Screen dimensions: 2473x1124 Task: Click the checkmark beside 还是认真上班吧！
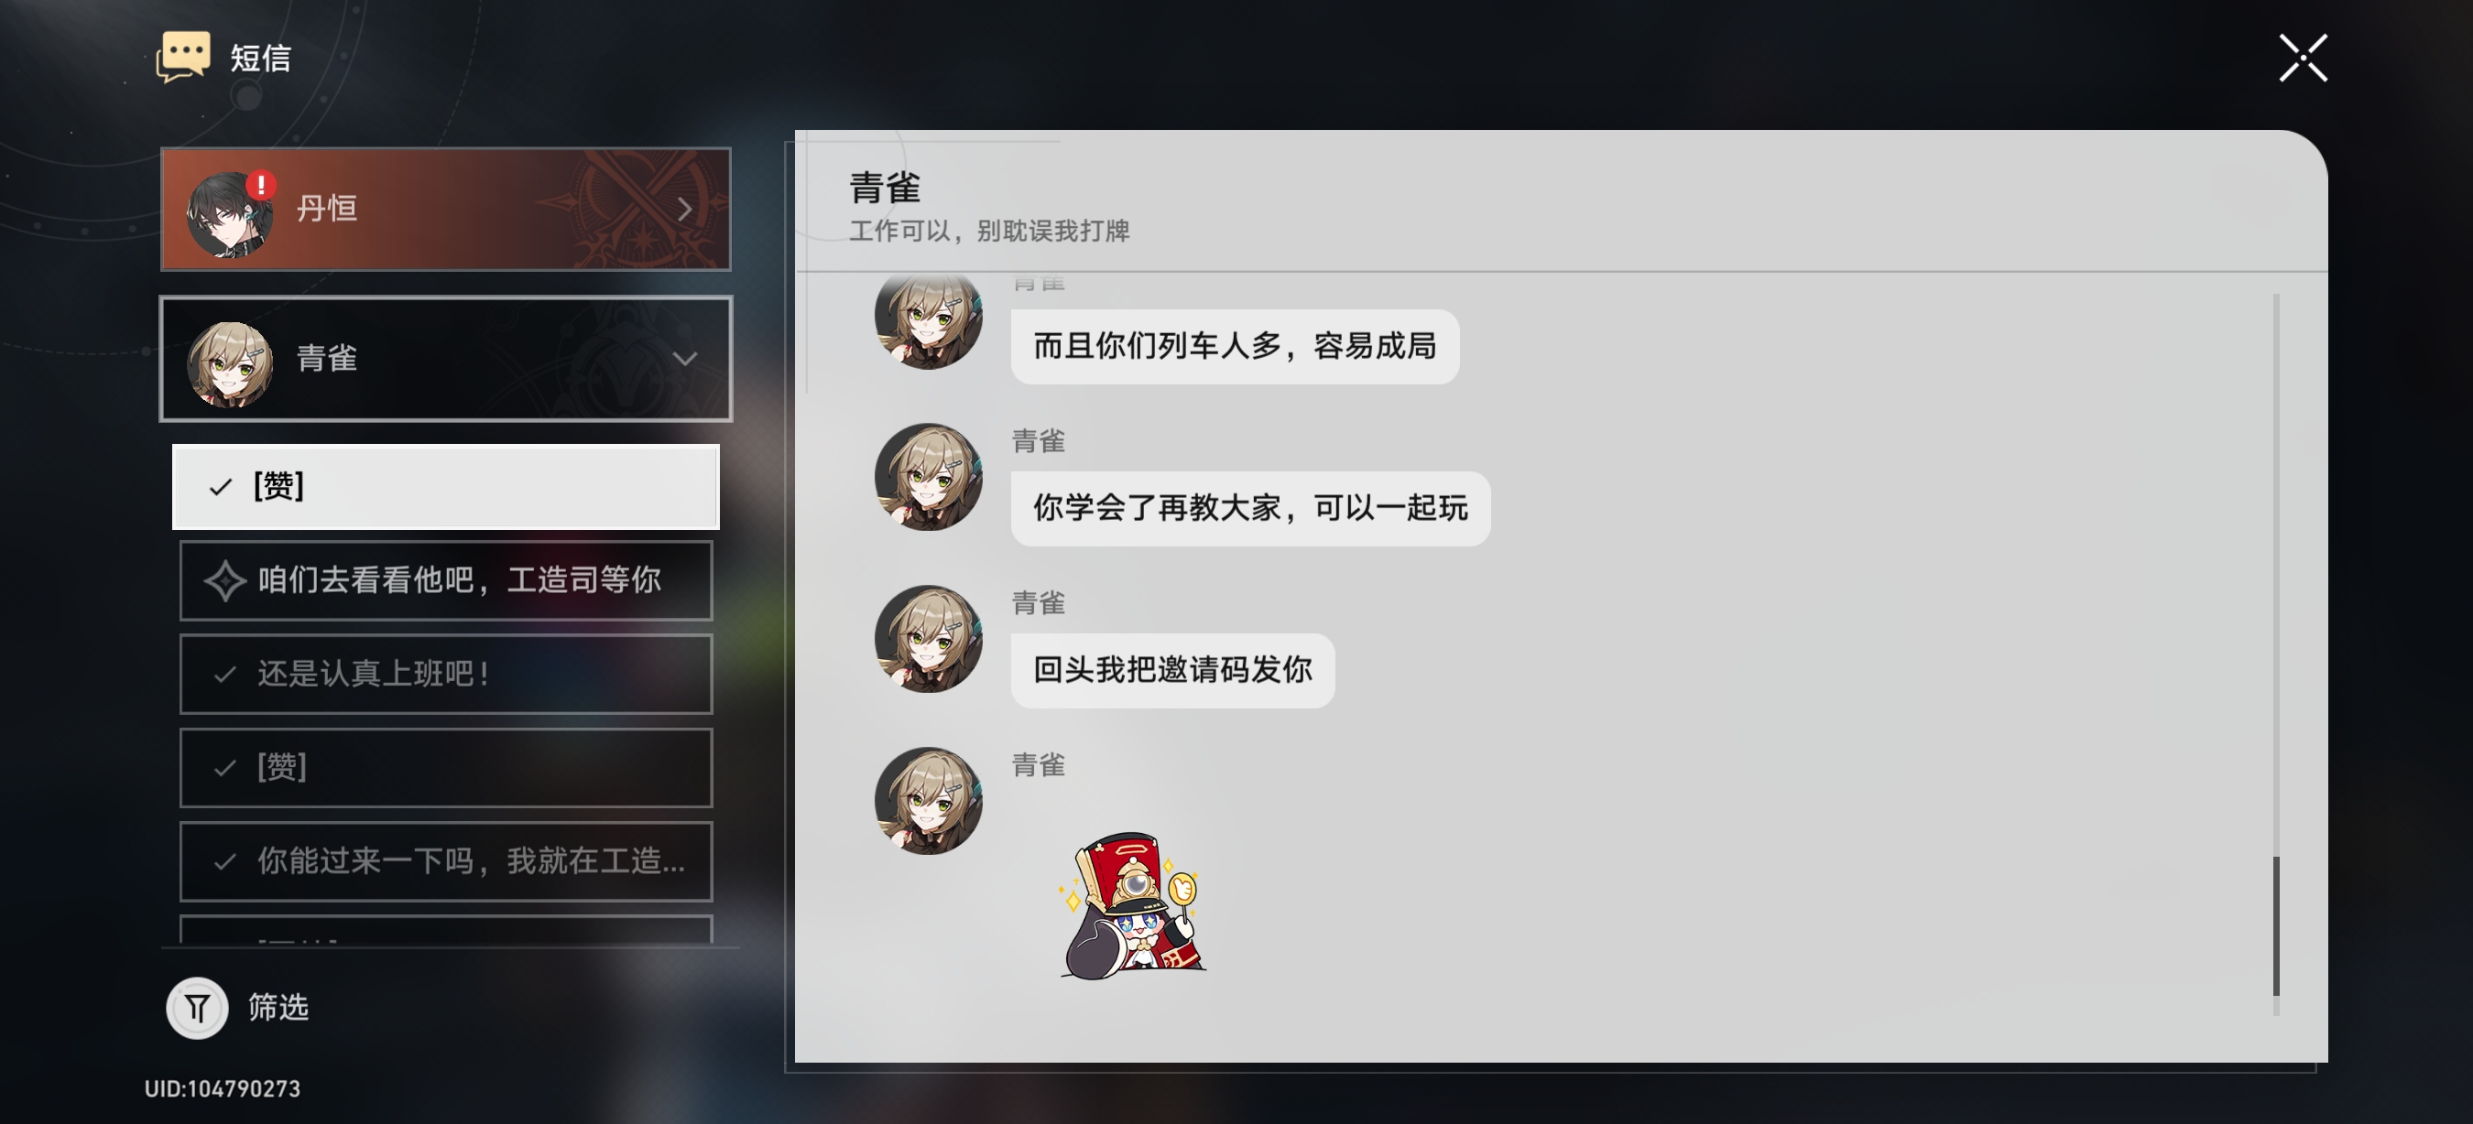(224, 675)
